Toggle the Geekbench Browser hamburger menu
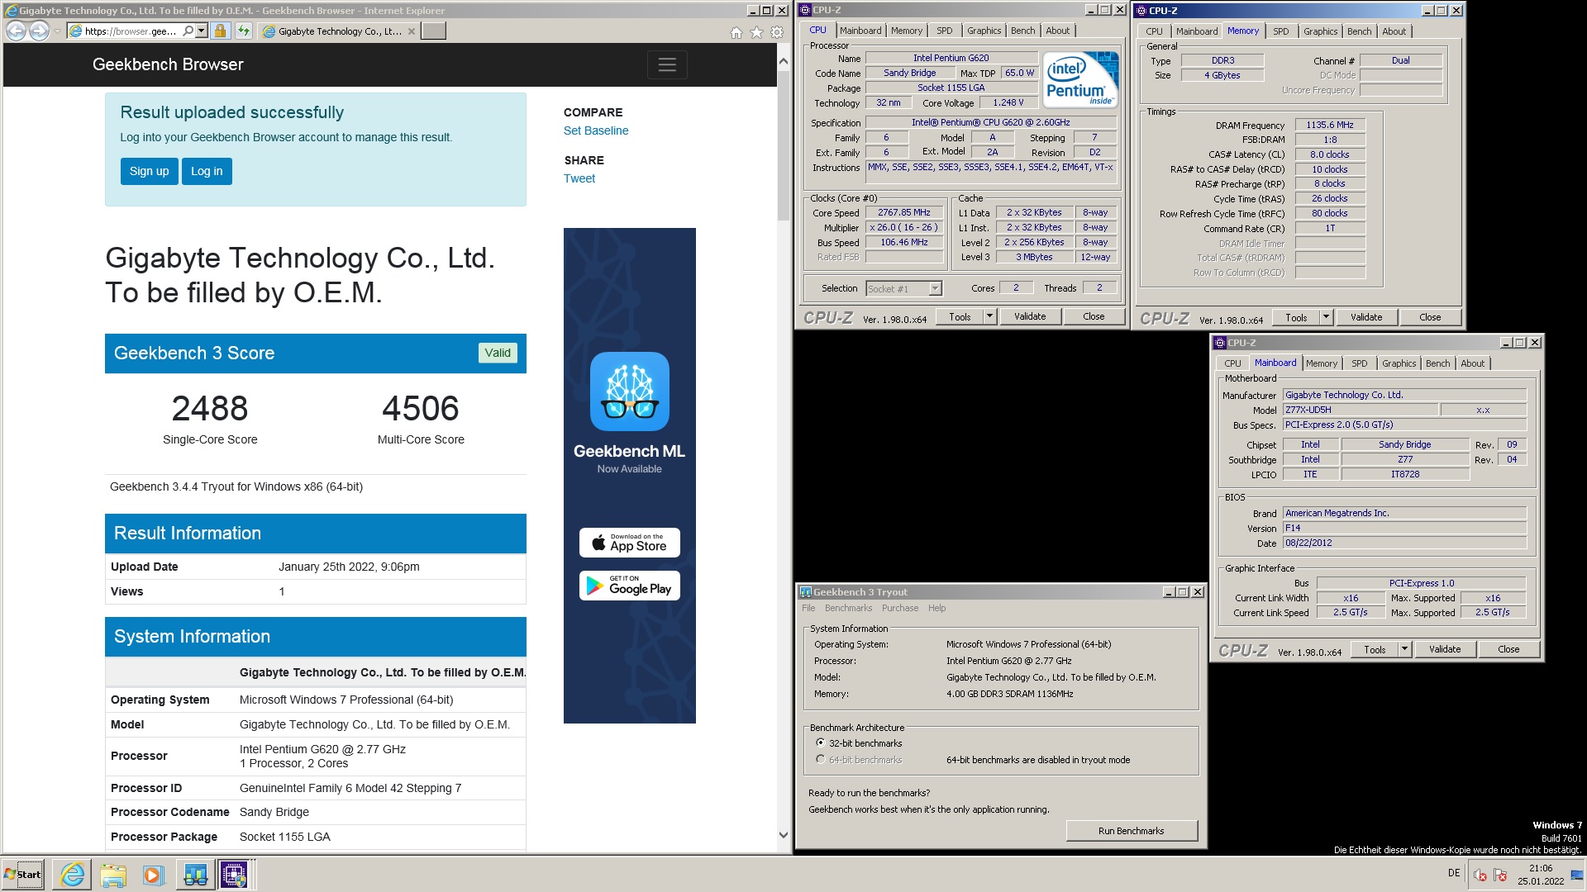 [x=667, y=64]
